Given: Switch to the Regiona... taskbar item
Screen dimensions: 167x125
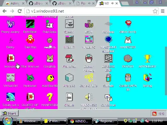Looking at the screenshot, I should (x=105, y=121).
